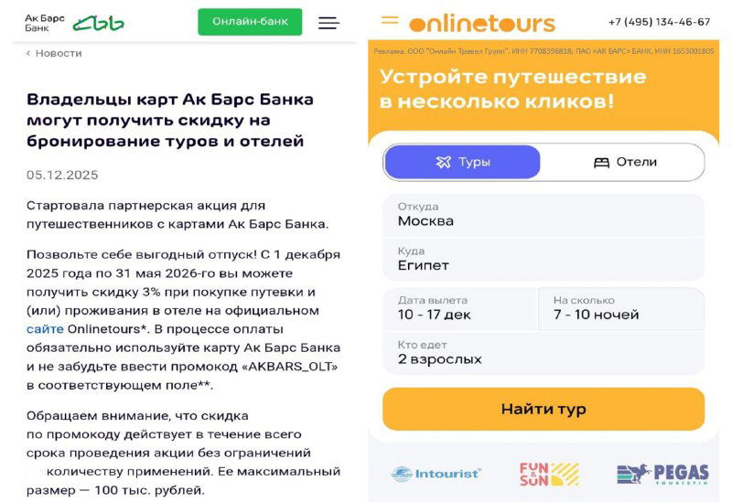This screenshot has height=502, width=732.
Task: Follow the сайте link in the article
Action: 45,329
